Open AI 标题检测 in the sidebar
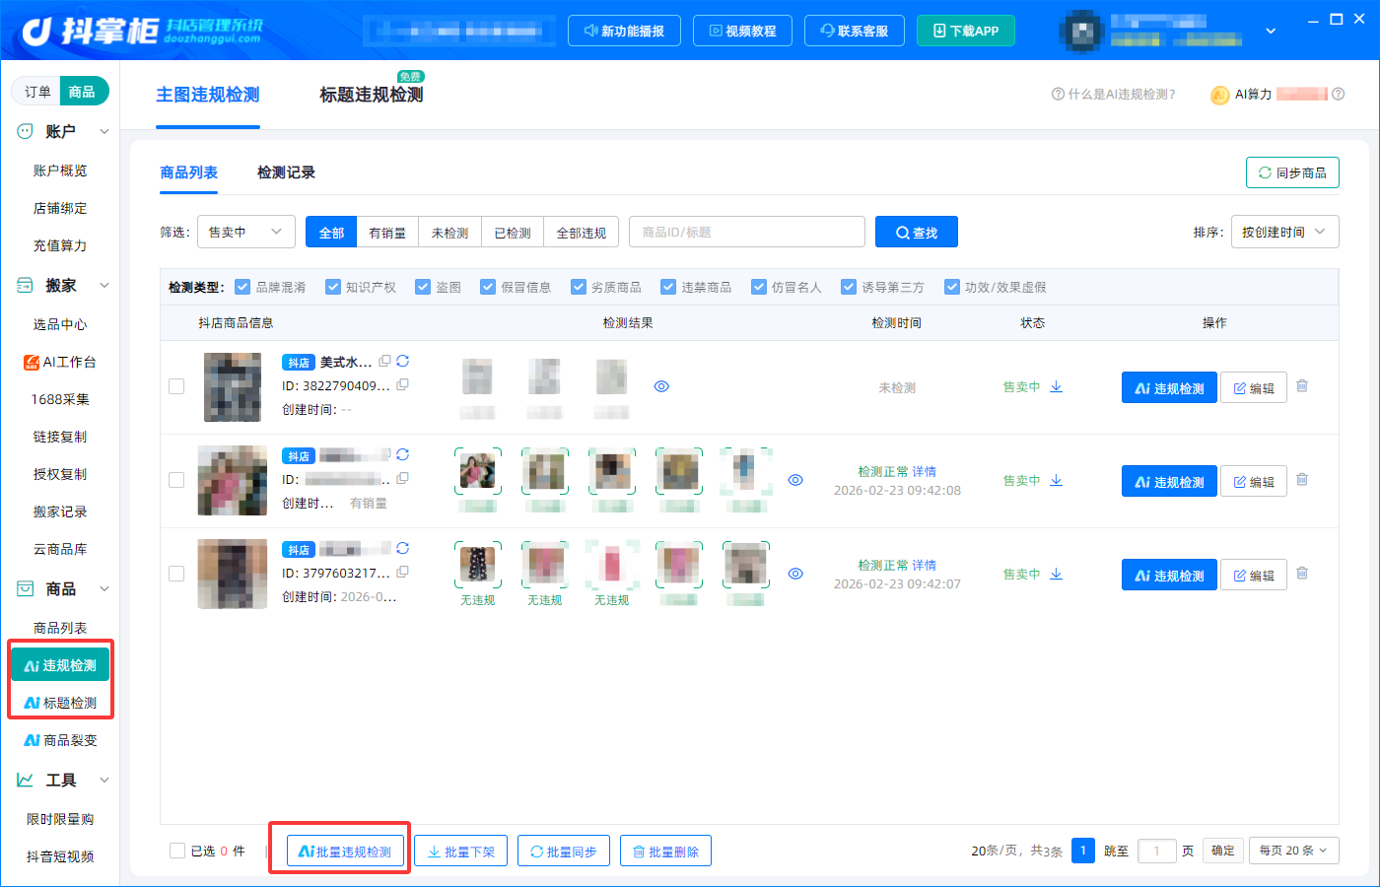 coord(60,703)
